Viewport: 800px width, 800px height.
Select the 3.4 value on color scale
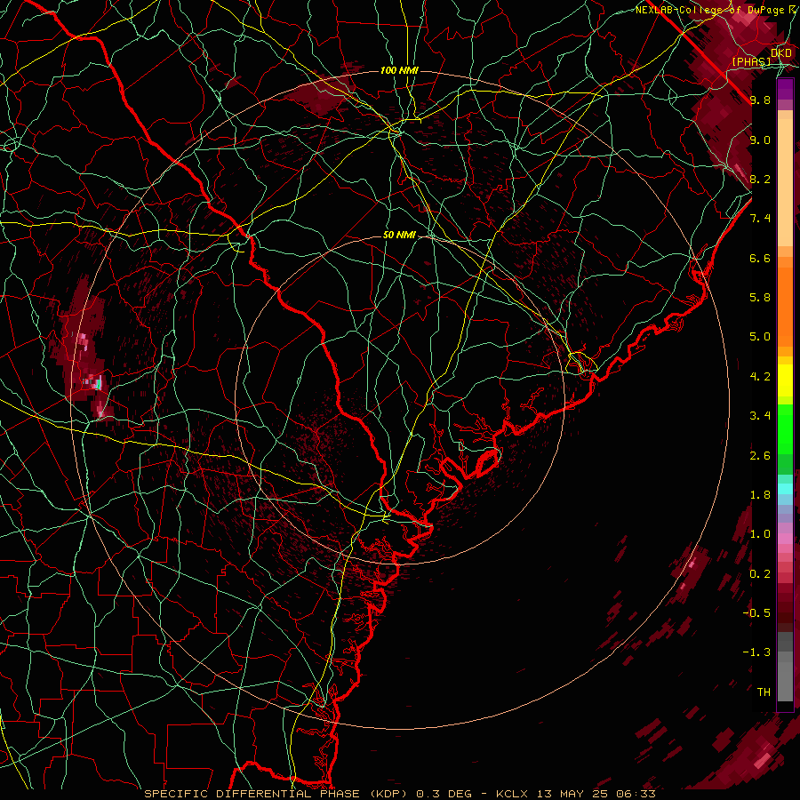760,416
